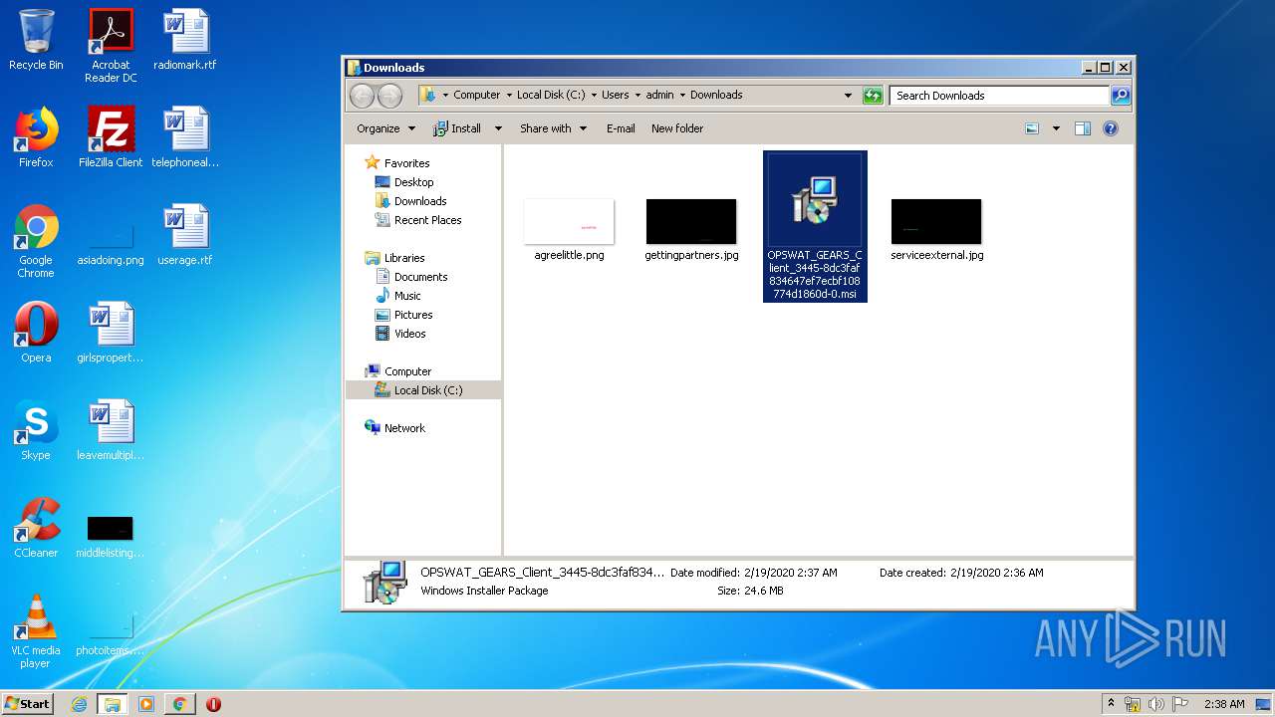Viewport: 1275px width, 717px height.
Task: Select Desktop under Favorites
Action: 404,182
